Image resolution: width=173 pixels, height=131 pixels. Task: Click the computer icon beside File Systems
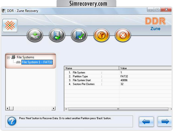[13, 57]
